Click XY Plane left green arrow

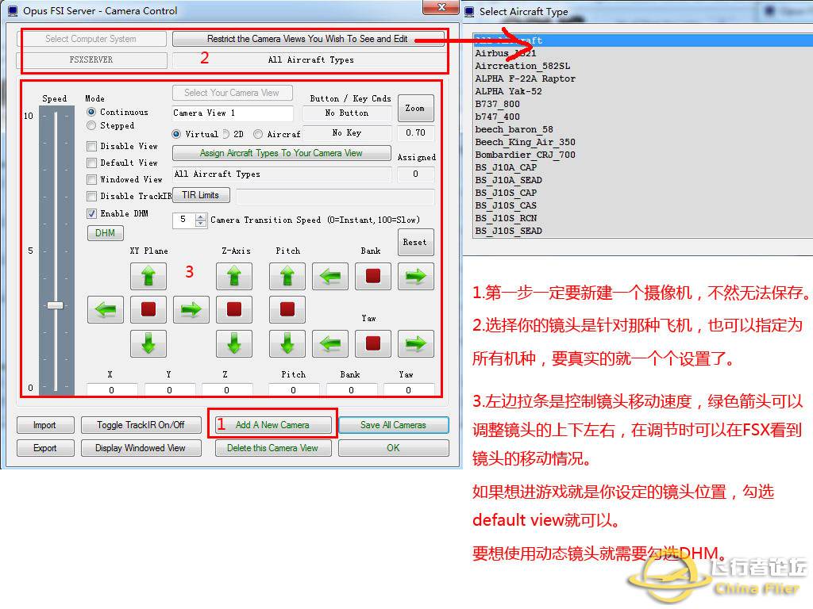106,310
